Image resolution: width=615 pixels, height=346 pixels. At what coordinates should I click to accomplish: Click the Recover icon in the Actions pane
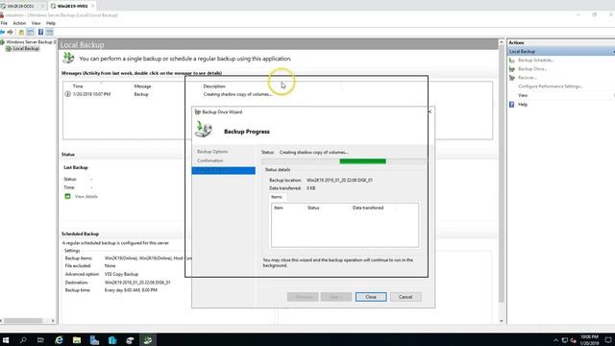pyautogui.click(x=512, y=78)
